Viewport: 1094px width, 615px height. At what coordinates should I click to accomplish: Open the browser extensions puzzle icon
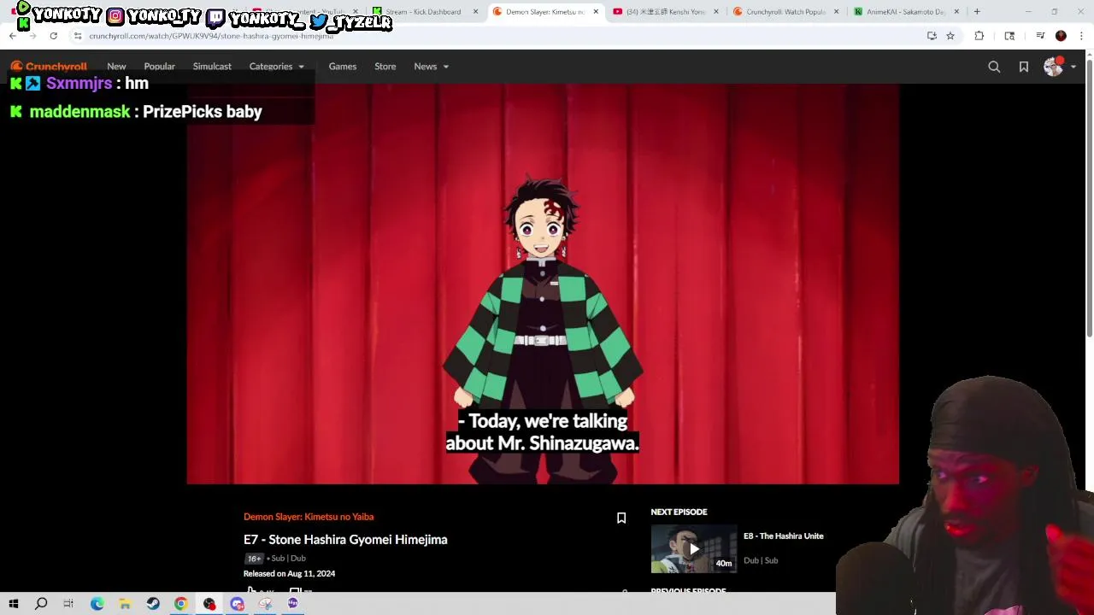click(979, 36)
